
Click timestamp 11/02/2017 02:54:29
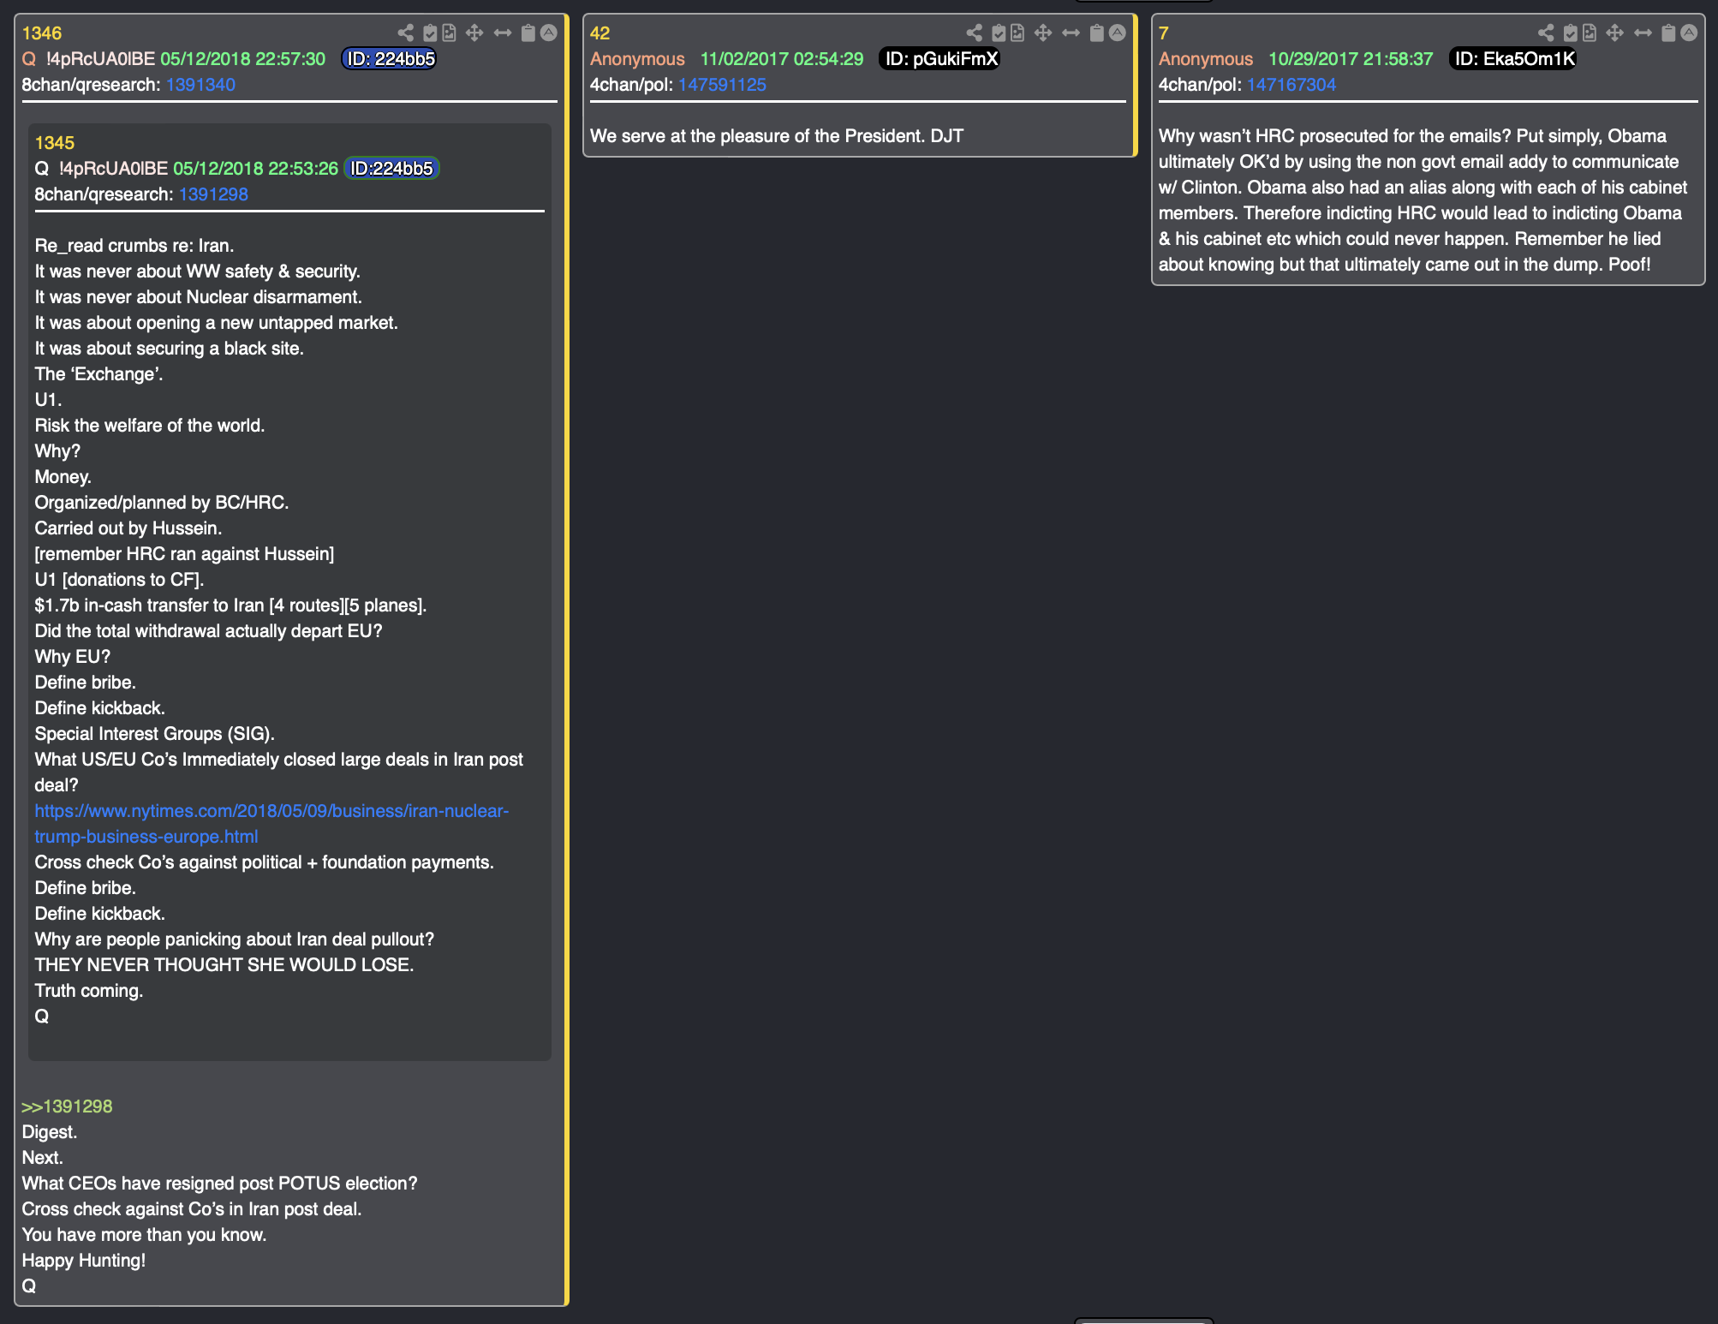[782, 59]
